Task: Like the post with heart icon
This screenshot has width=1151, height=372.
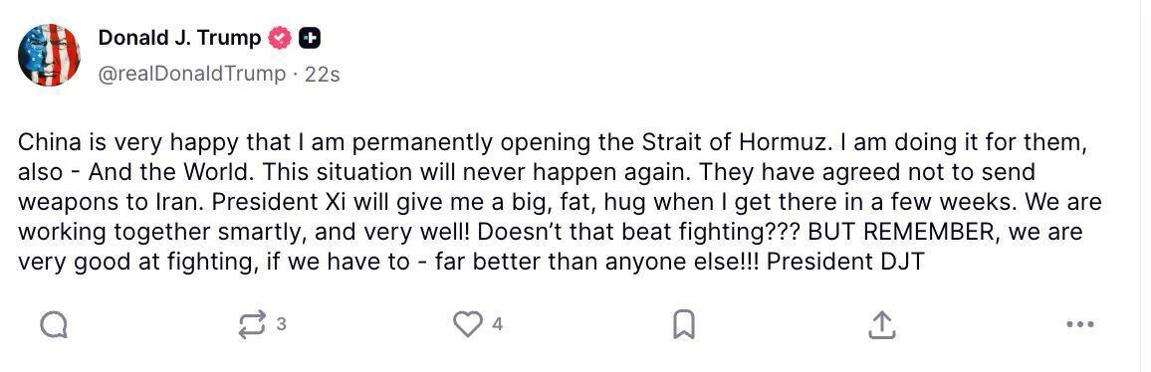Action: [x=468, y=323]
